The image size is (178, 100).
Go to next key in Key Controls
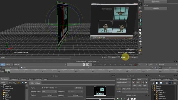point(143,82)
